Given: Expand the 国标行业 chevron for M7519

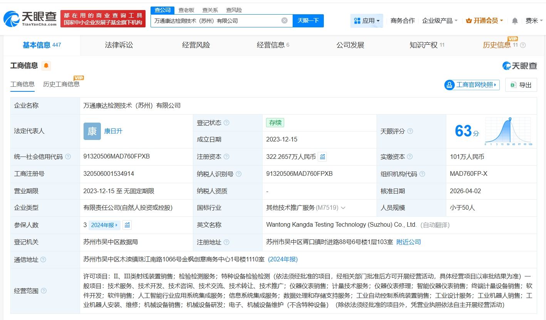Looking at the screenshot, I should (x=343, y=208).
